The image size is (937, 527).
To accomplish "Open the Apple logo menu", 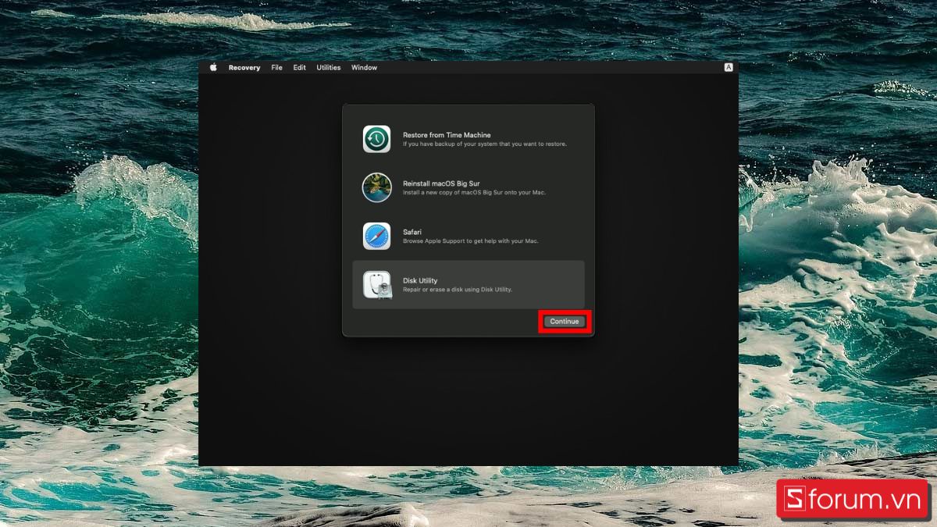I will click(213, 68).
